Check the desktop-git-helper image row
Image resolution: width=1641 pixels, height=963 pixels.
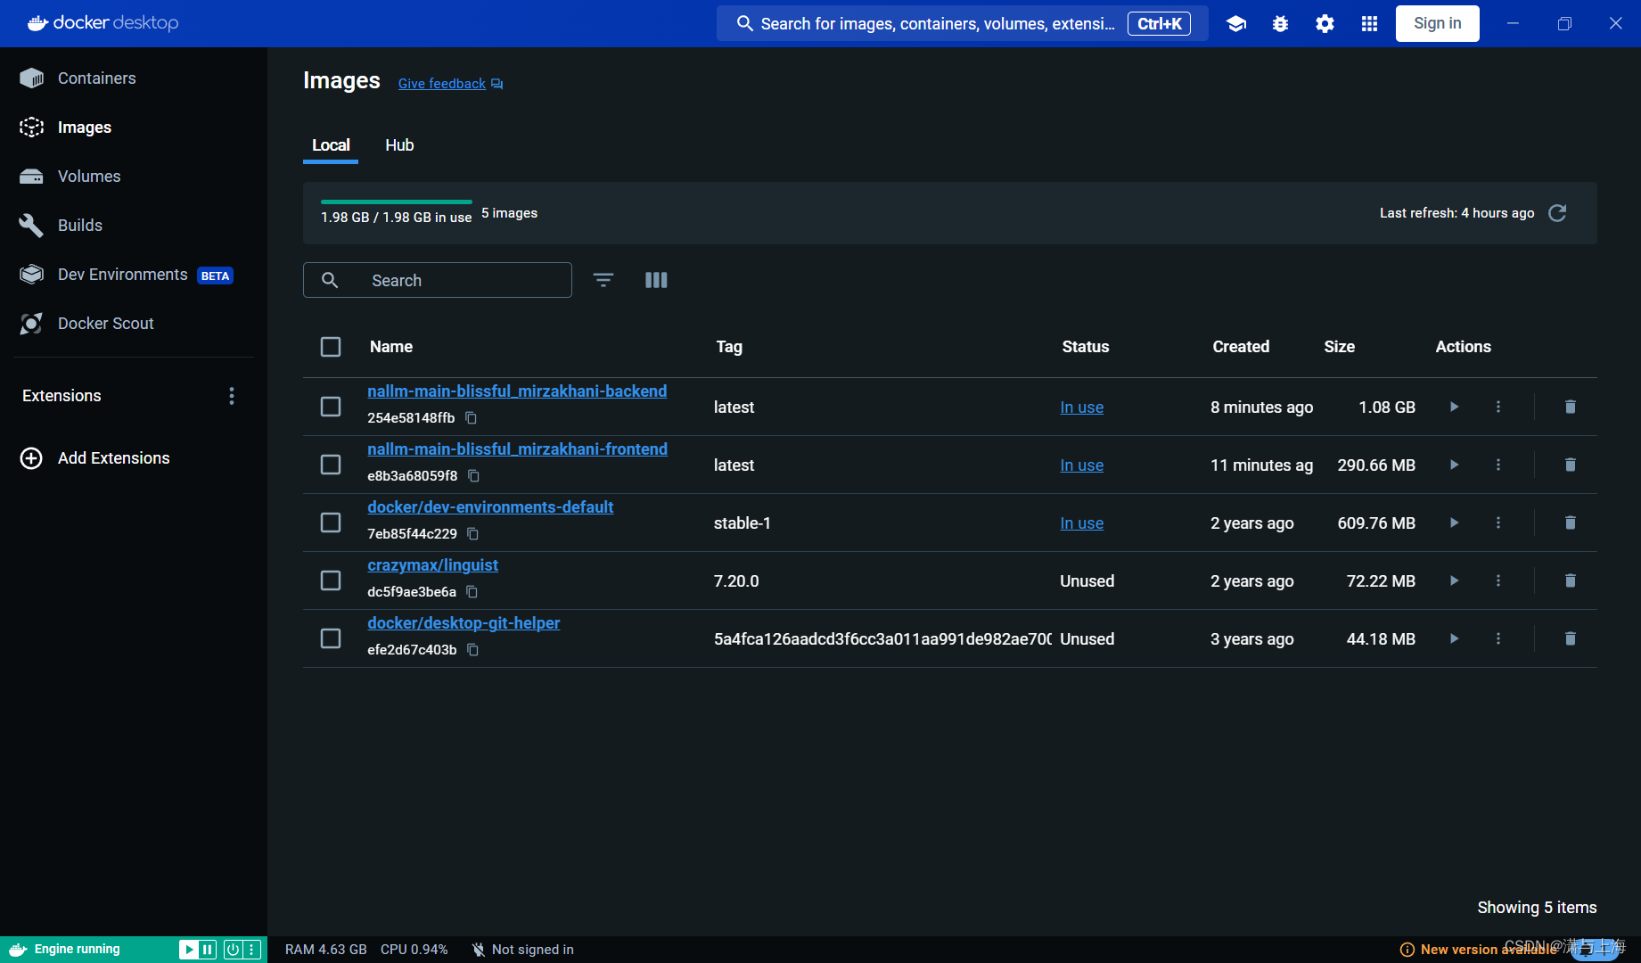(331, 638)
